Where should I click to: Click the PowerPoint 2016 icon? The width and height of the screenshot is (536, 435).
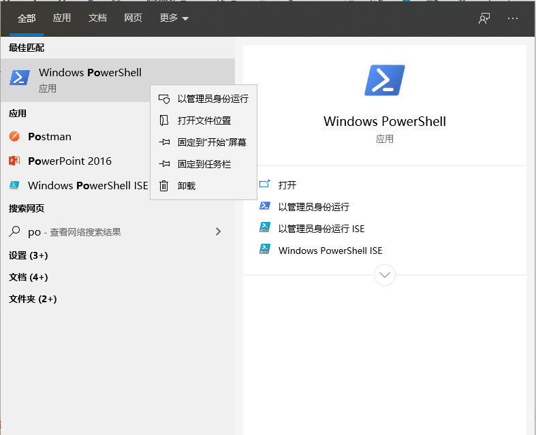[x=15, y=161]
